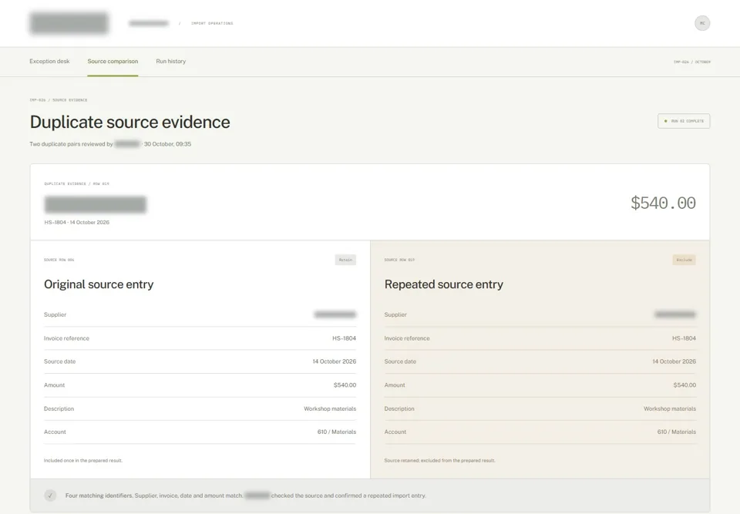The height and width of the screenshot is (514, 740).
Task: Click the Source Row 006 label
Action: point(59,260)
